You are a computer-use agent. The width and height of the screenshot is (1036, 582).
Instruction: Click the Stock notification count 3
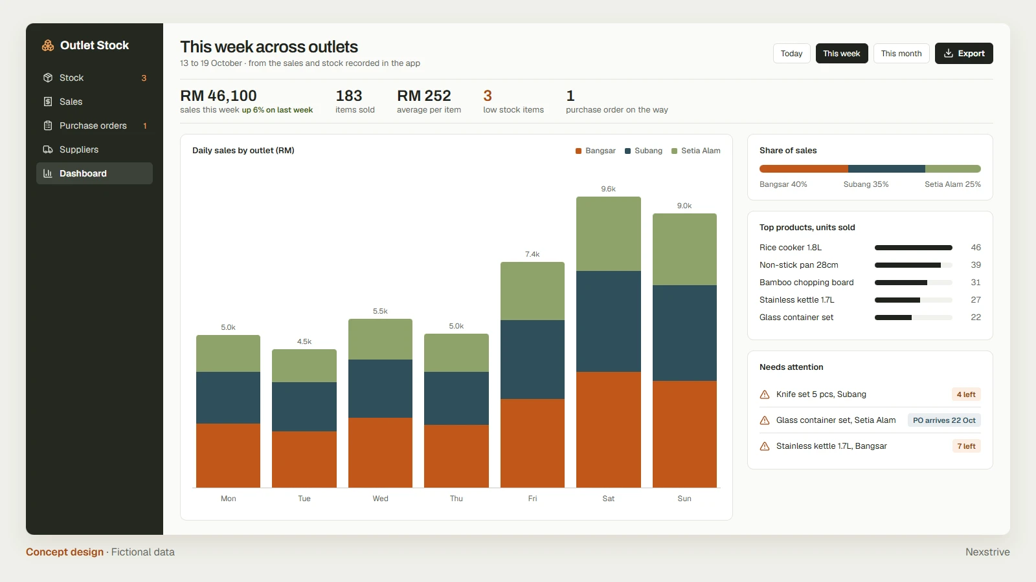(144, 78)
